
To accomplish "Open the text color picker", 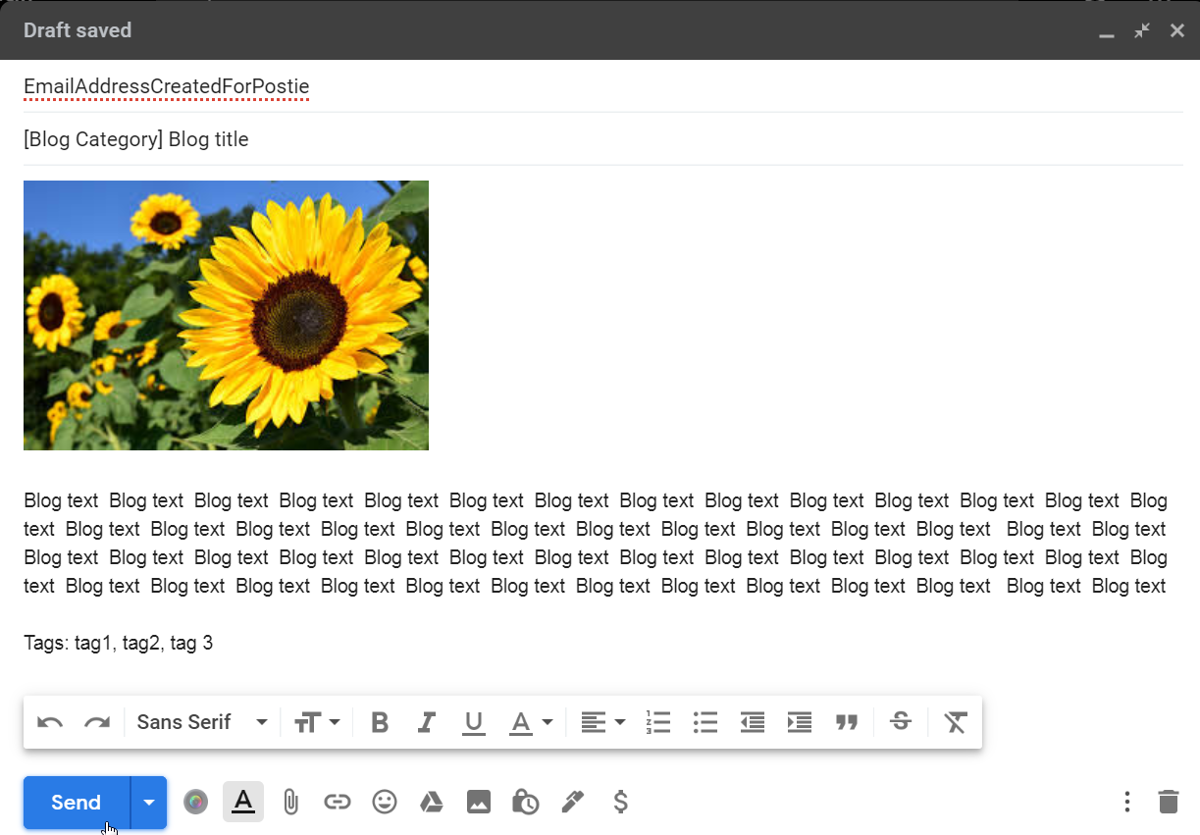I will tap(531, 723).
